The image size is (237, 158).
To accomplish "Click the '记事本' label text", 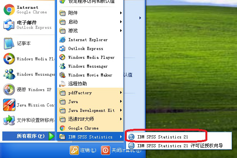I will pos(24,43).
